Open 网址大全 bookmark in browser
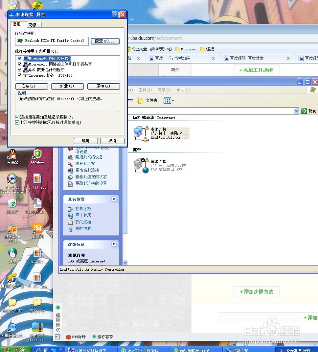Screen dimensions: 318x352 coord(137,49)
